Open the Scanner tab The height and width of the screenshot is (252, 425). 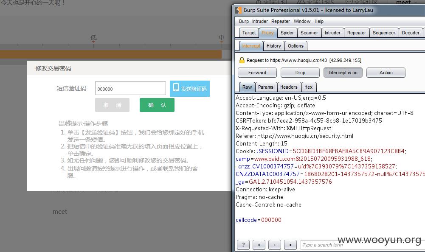tap(309, 33)
